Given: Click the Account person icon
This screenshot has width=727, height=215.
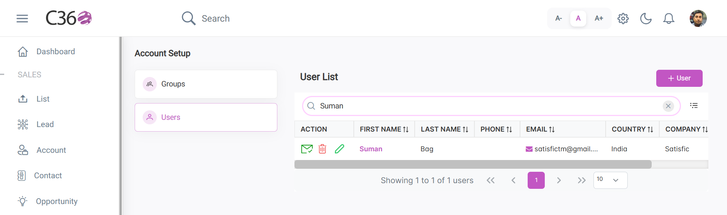Looking at the screenshot, I should (23, 150).
